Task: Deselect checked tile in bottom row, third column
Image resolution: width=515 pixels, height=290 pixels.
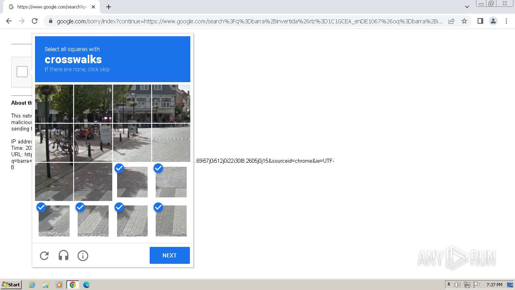Action: pos(132,221)
